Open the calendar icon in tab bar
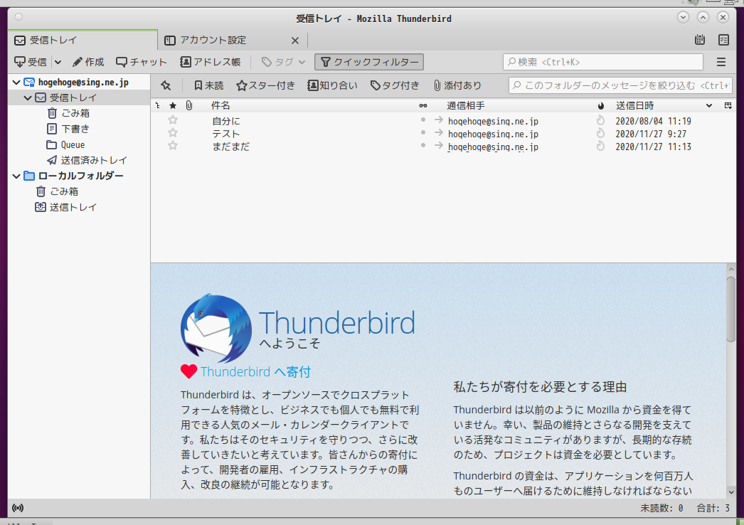 tap(700, 40)
